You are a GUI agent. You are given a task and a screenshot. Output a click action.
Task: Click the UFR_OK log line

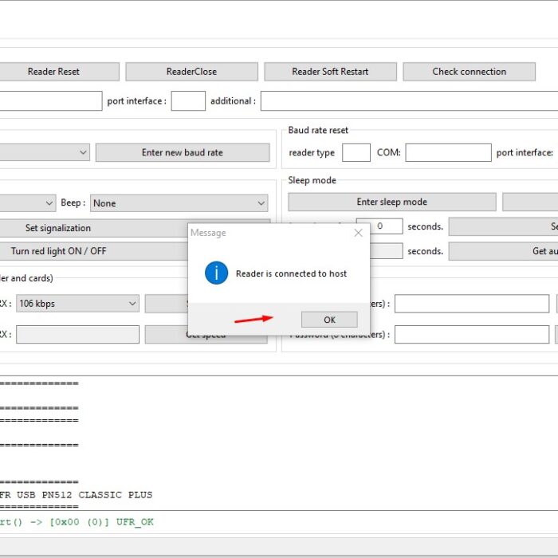click(77, 522)
